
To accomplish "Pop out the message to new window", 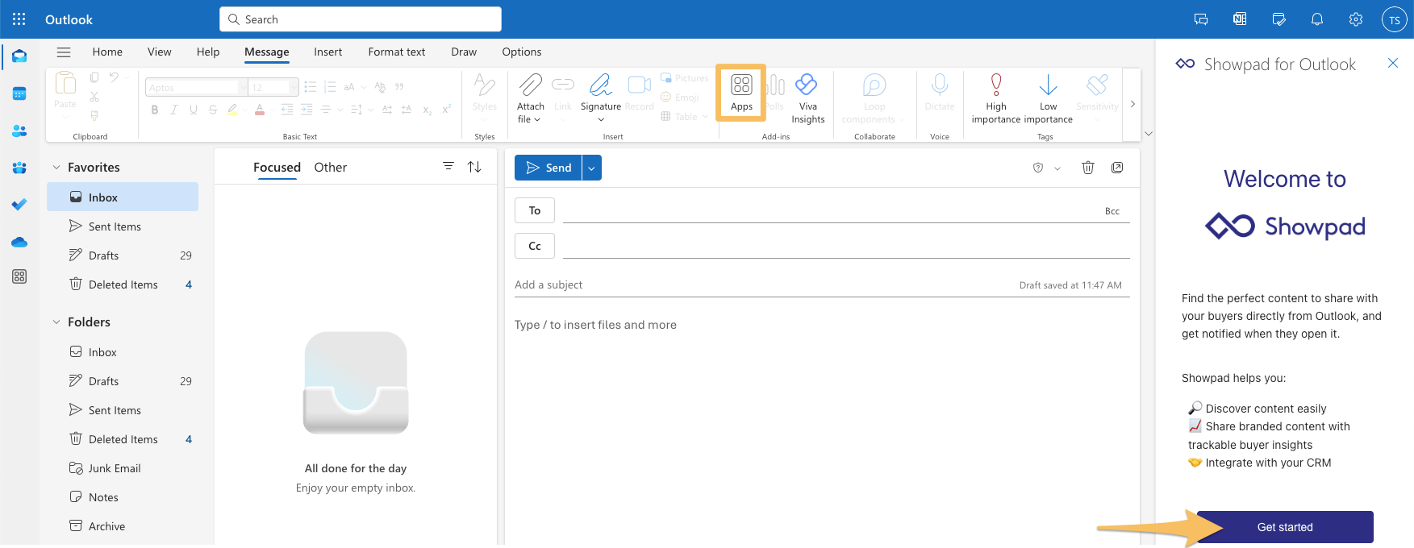I will pyautogui.click(x=1117, y=168).
